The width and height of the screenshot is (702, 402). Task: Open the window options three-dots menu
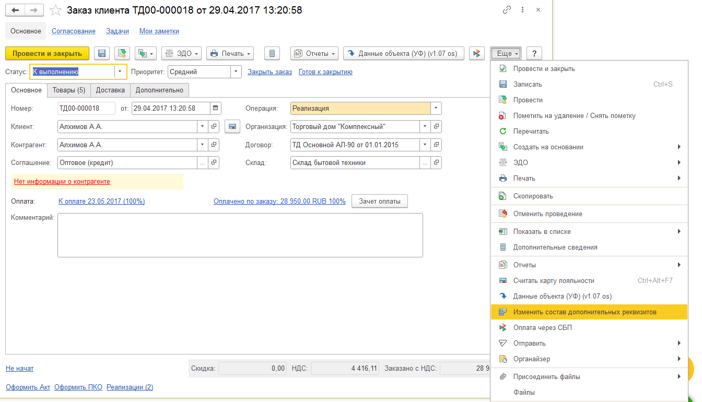523,10
